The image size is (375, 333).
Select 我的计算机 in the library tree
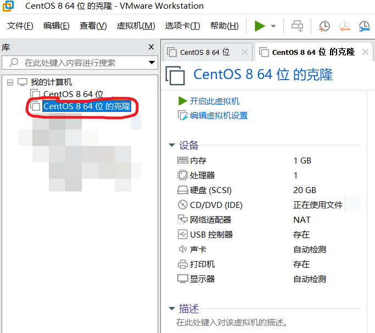[x=51, y=82]
